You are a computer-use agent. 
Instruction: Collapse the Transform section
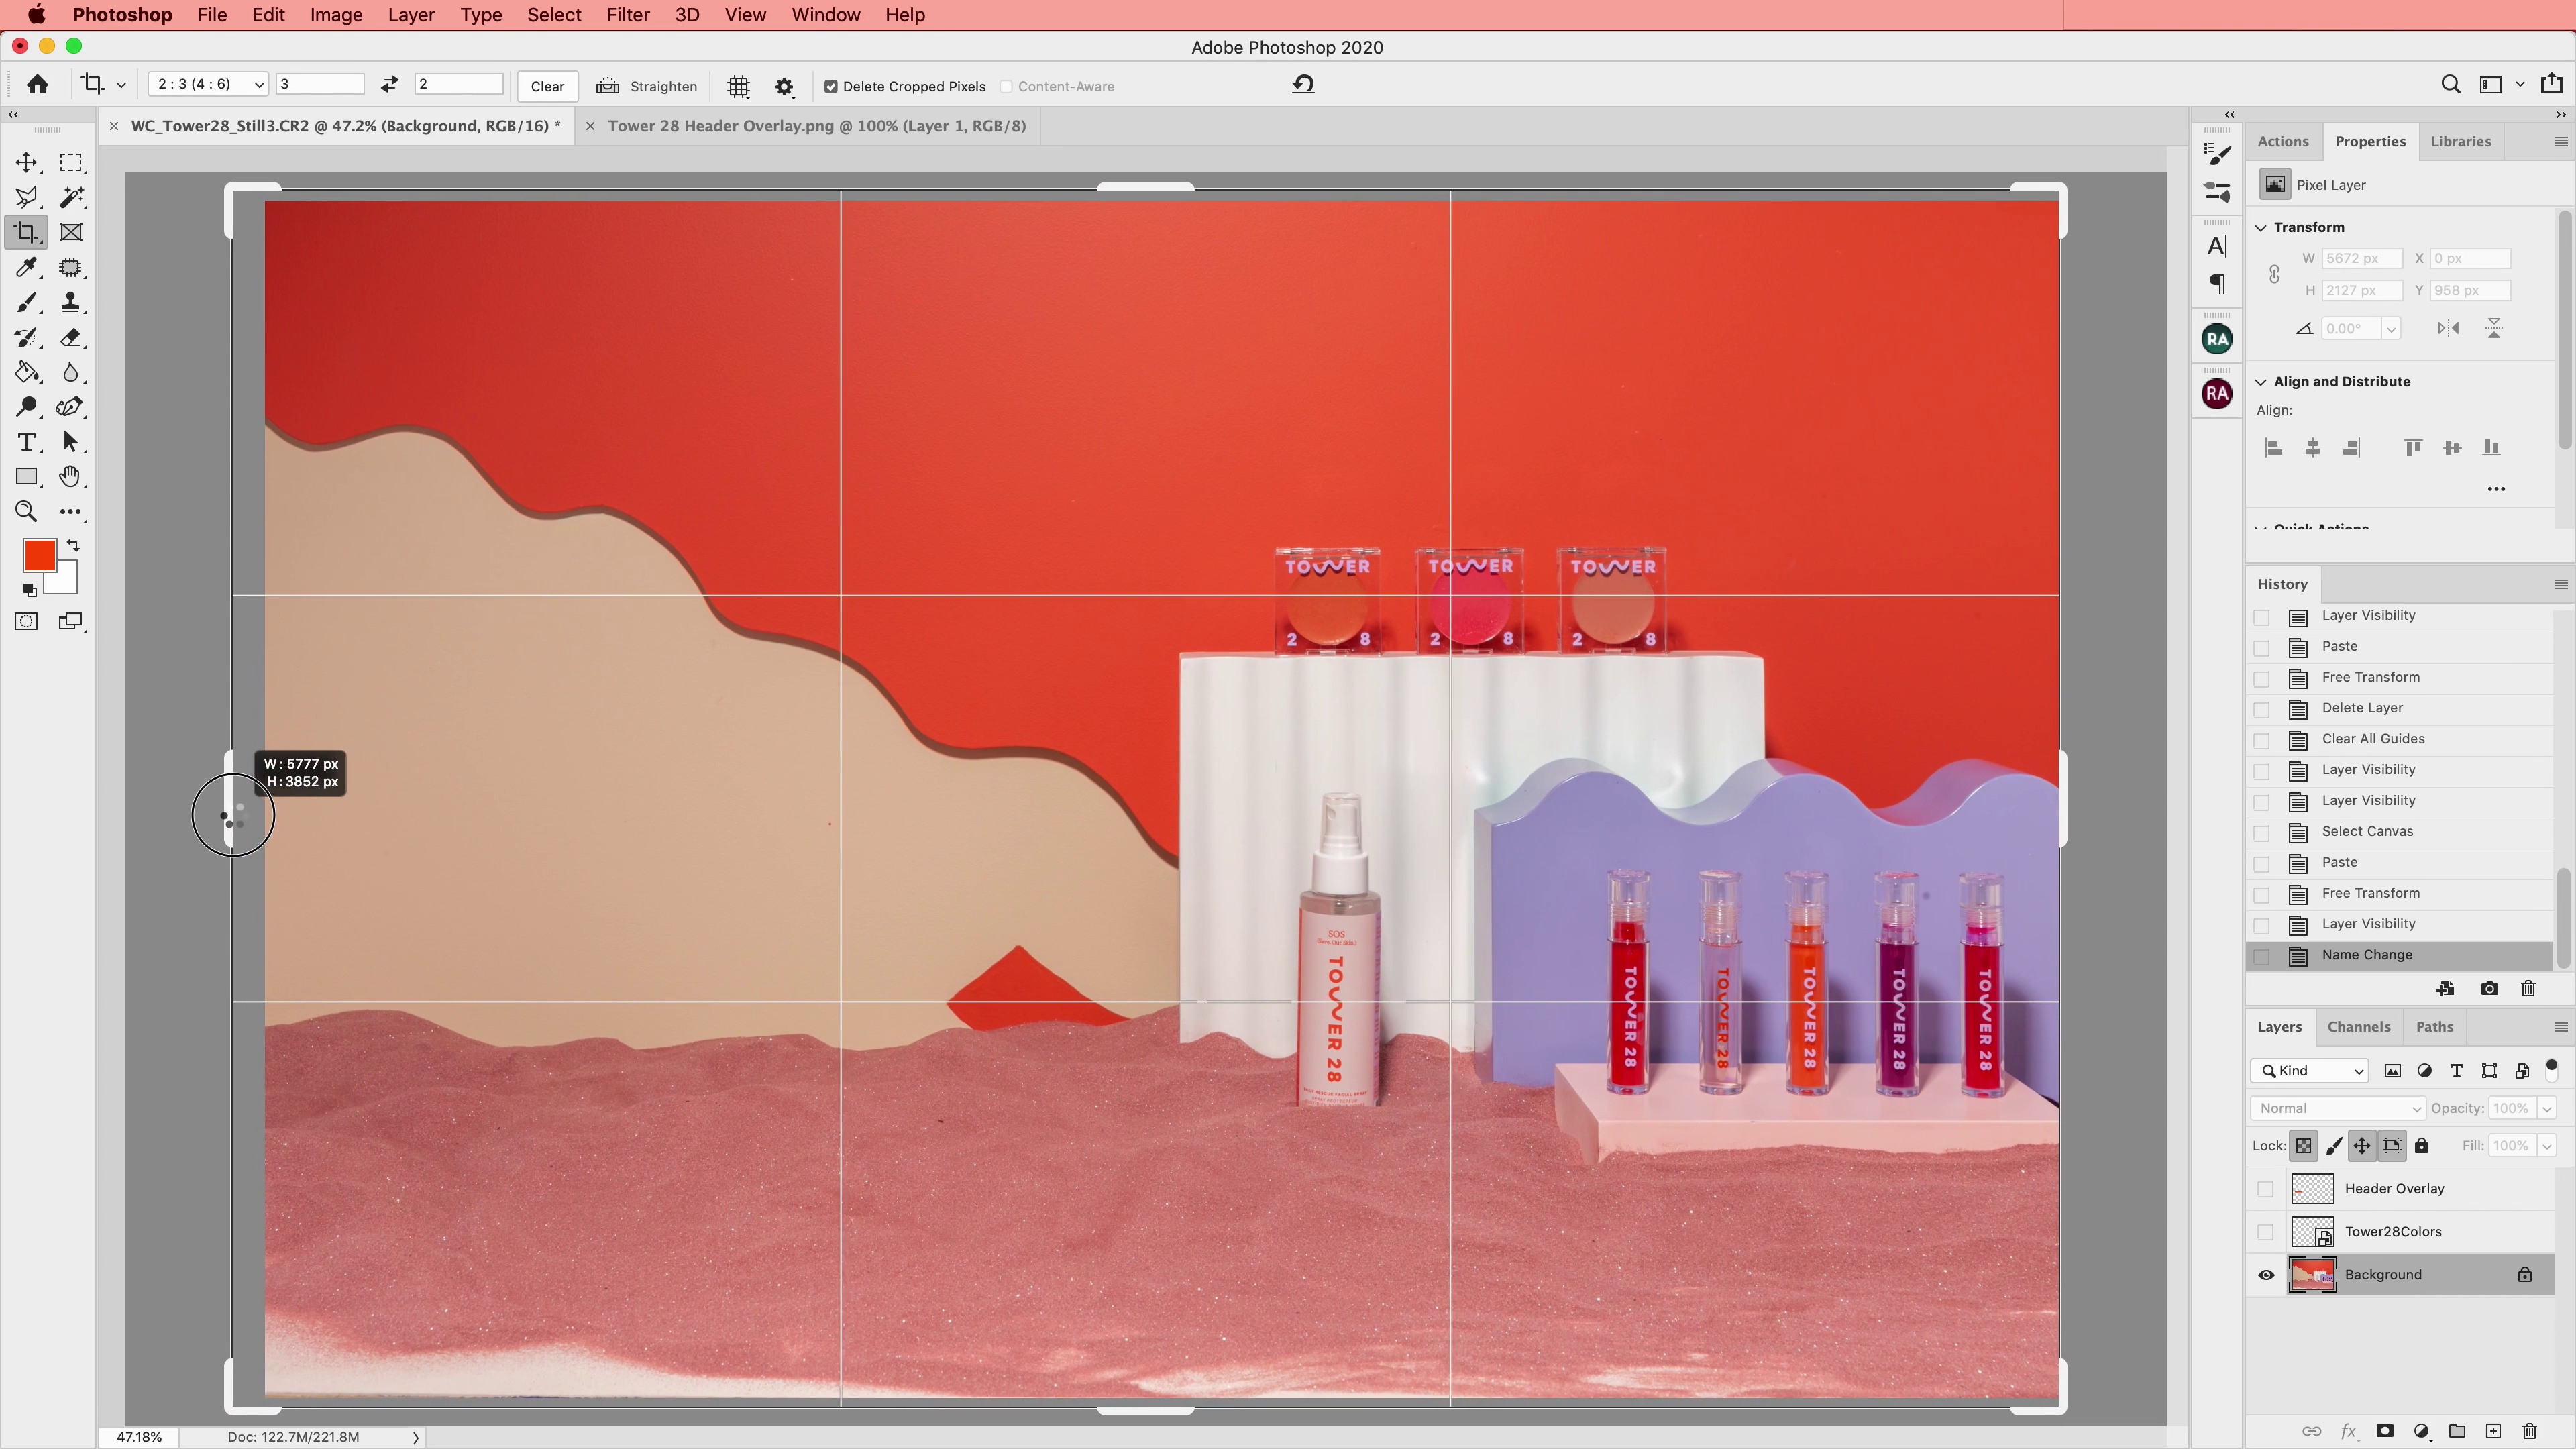(x=2260, y=228)
